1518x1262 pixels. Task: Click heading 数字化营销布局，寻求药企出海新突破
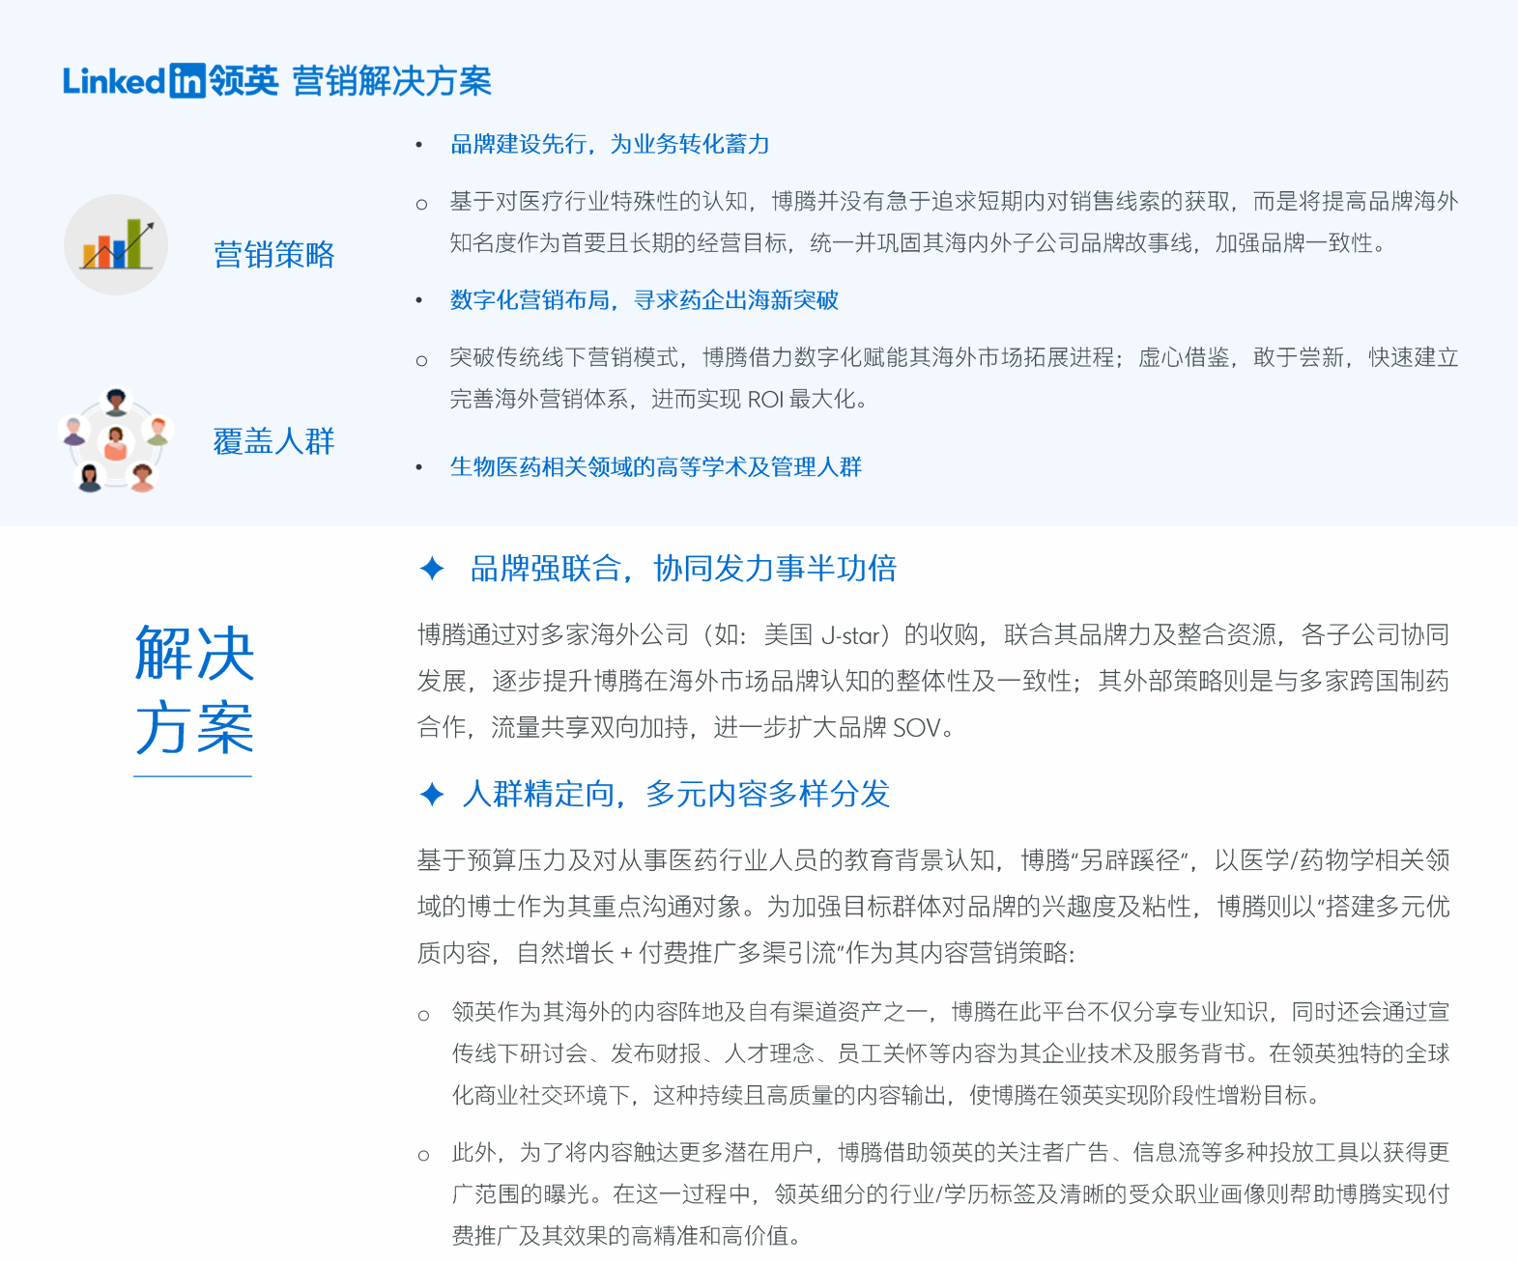coord(644,300)
